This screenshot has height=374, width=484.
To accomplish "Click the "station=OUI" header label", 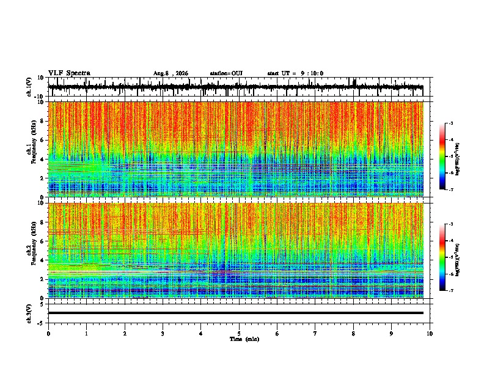I will point(226,73).
